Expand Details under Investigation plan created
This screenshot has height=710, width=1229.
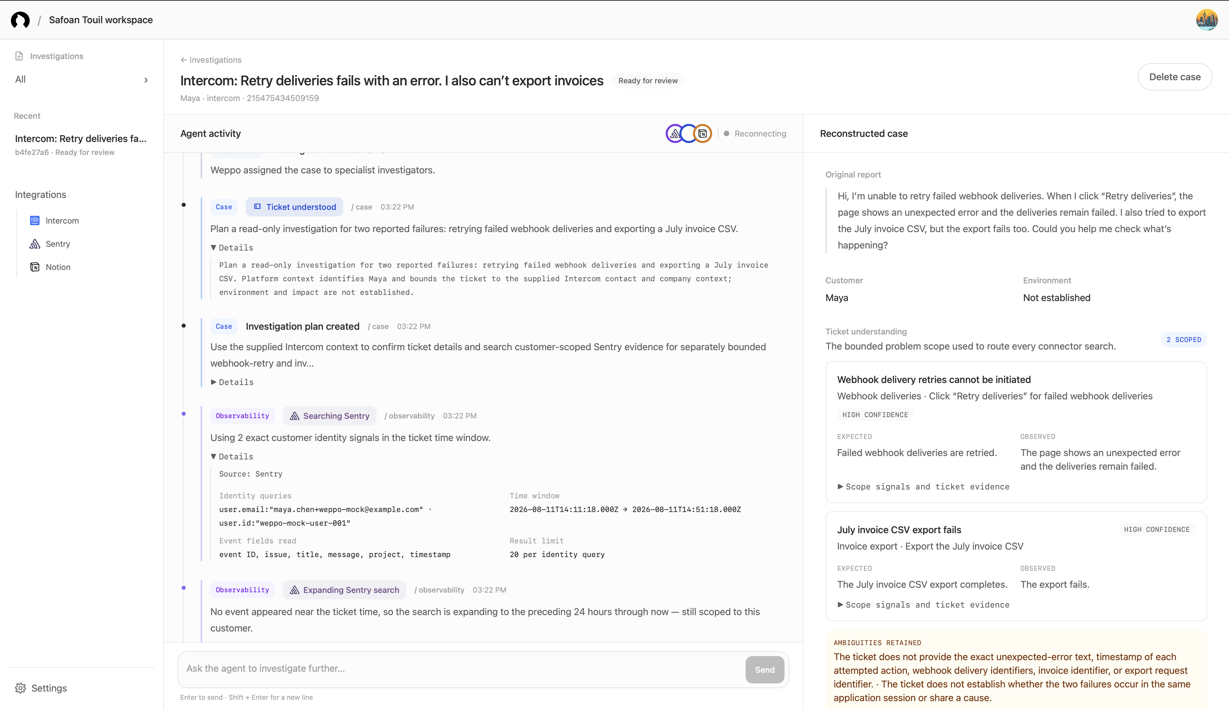[232, 382]
